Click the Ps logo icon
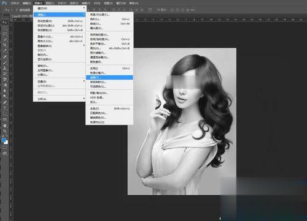This screenshot has width=307, height=221. click(x=4, y=3)
